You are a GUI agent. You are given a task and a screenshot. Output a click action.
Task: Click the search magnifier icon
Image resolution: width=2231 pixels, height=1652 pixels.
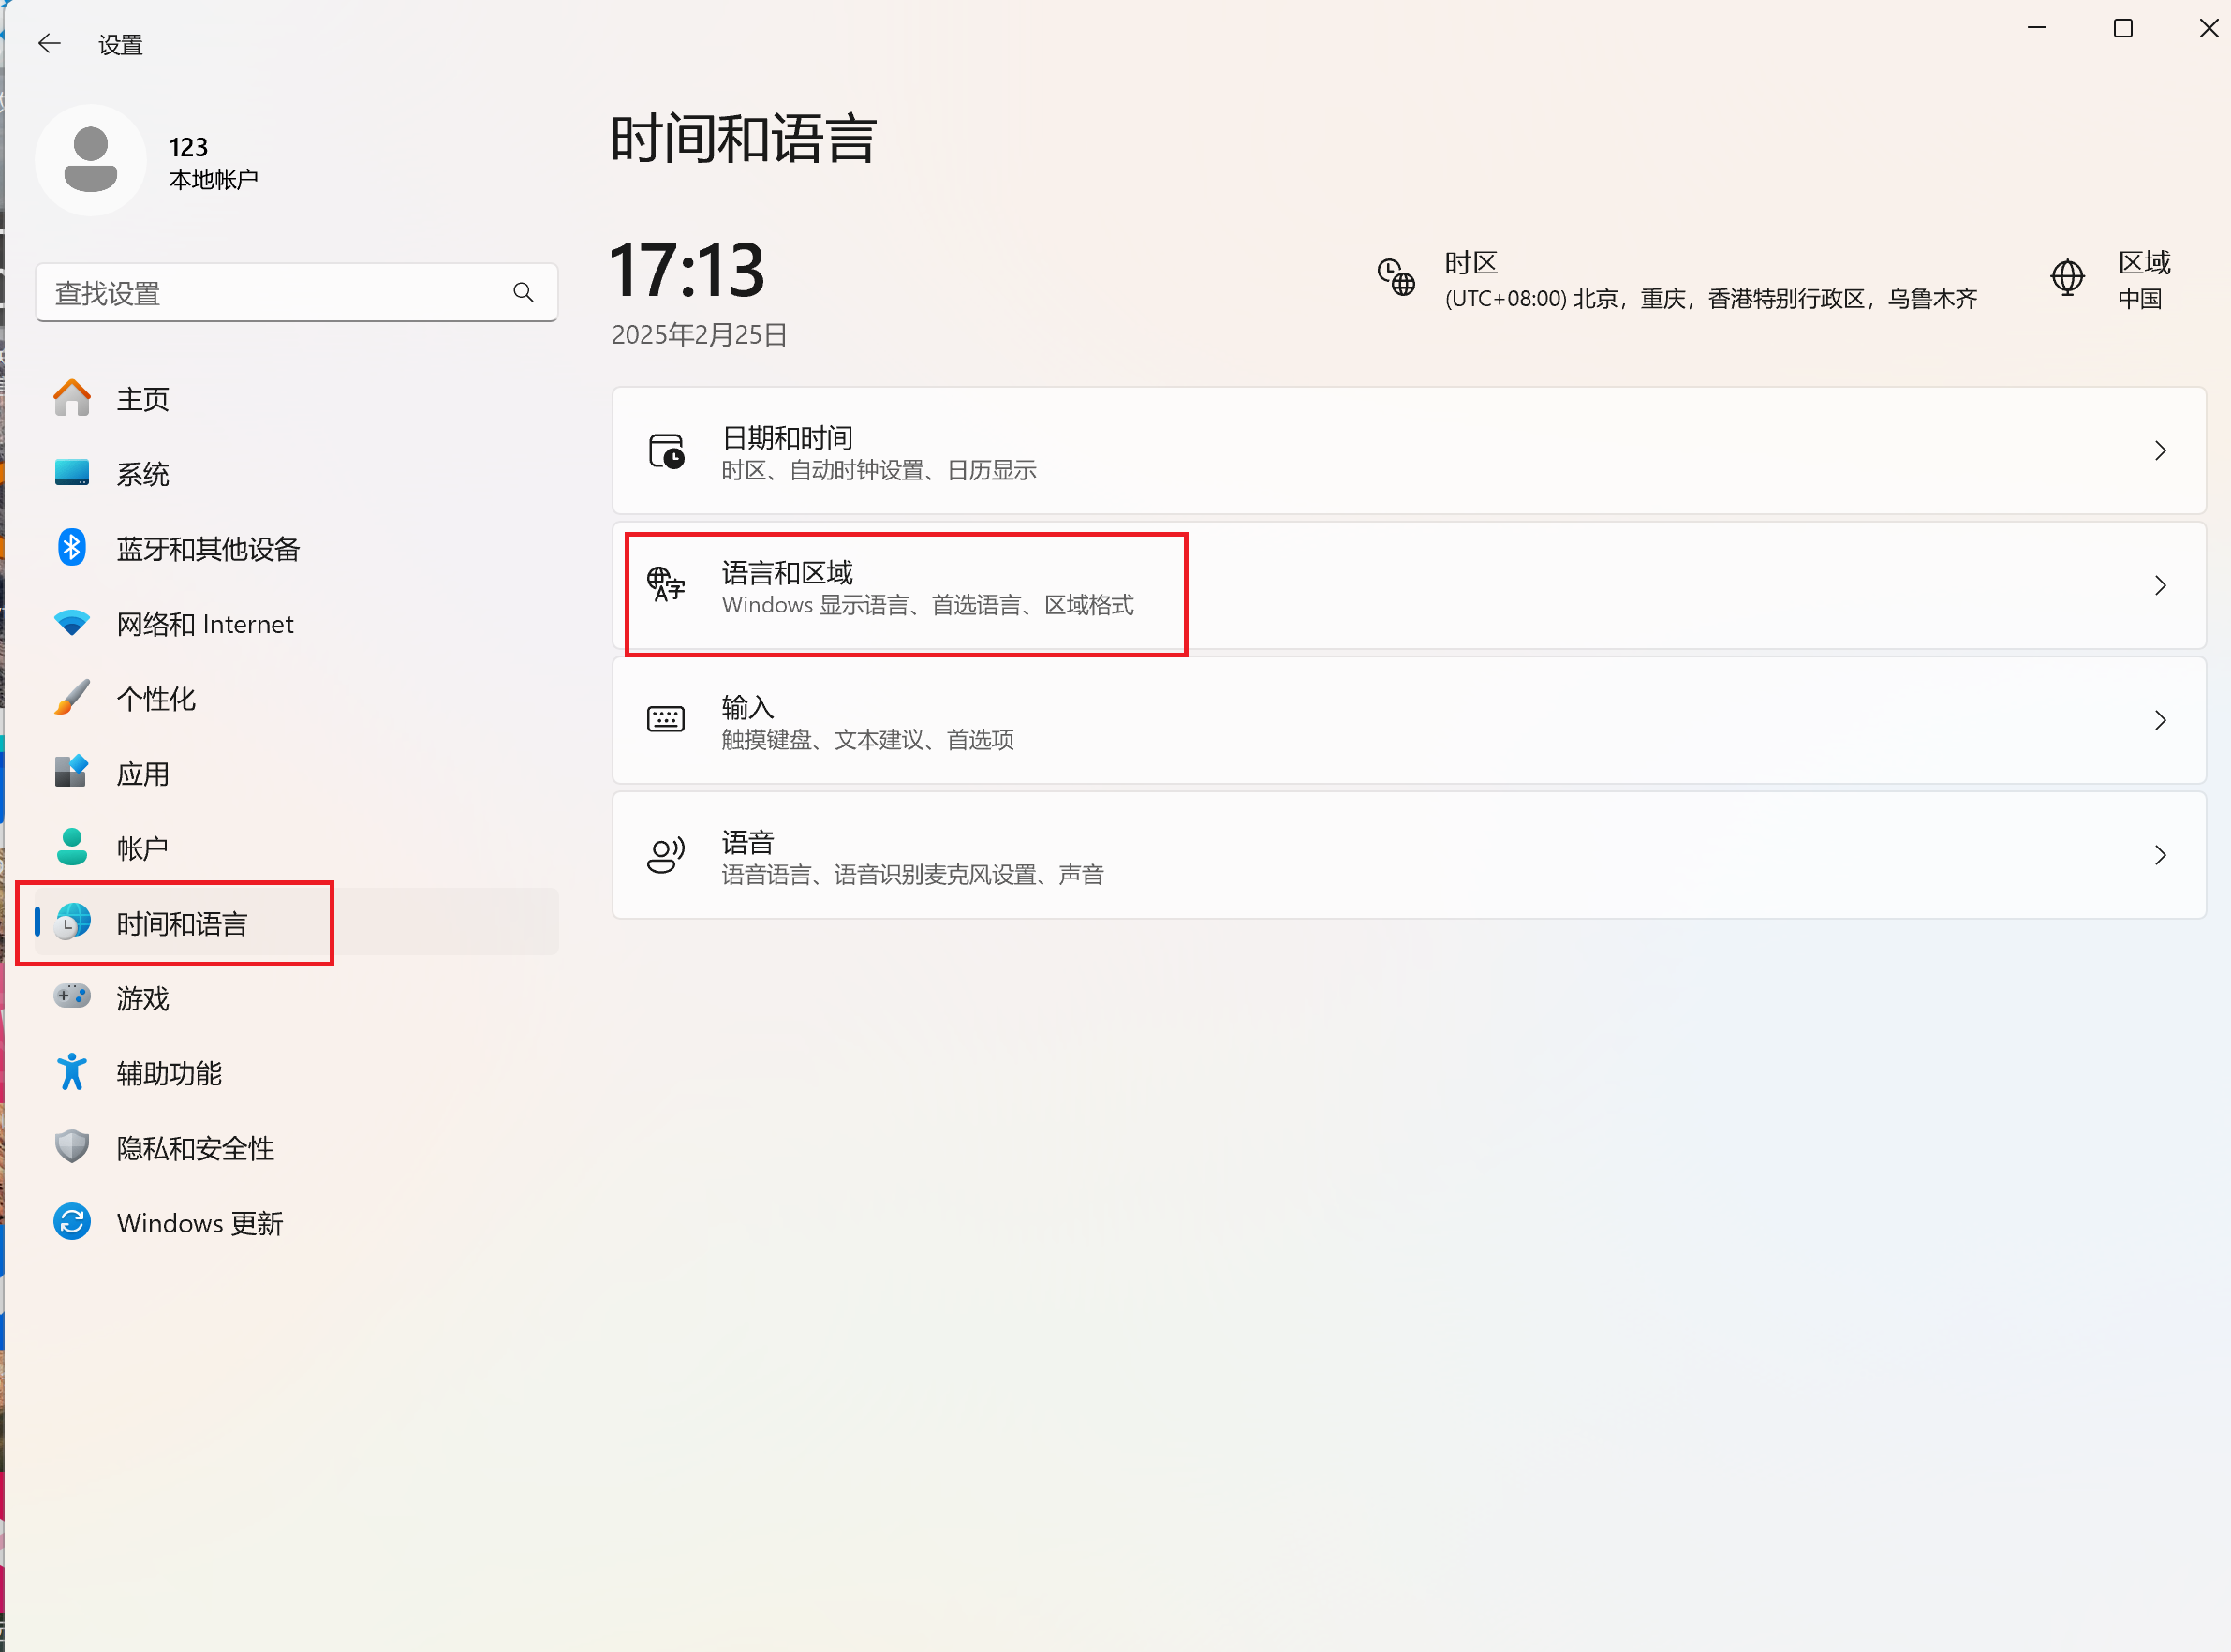(x=523, y=292)
